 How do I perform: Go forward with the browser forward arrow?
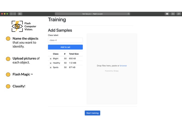pos(15,14)
